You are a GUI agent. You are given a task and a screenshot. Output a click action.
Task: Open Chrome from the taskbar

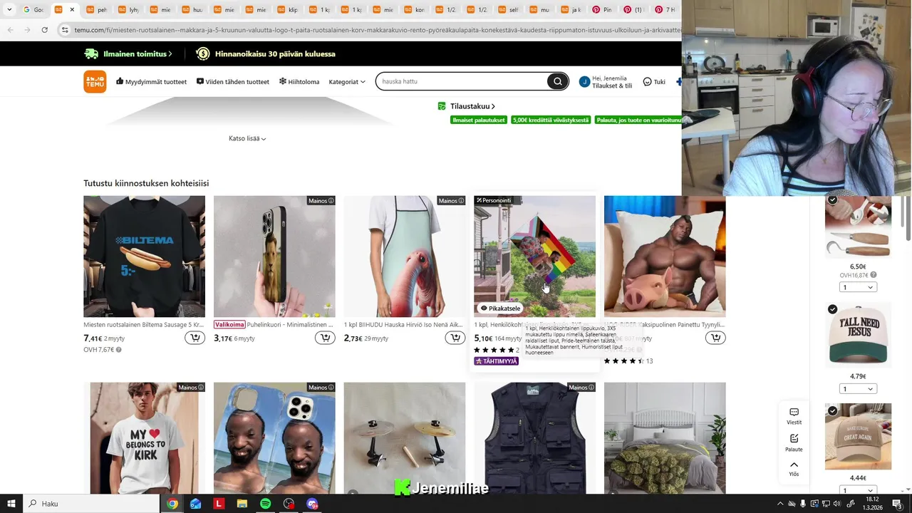tap(172, 504)
